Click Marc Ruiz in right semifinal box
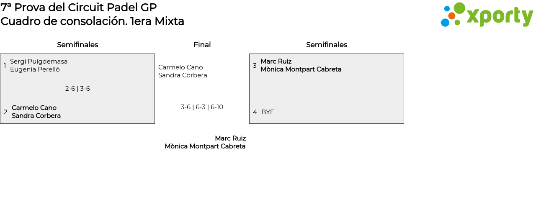Image resolution: width=536 pixels, height=215 pixels. [276, 61]
